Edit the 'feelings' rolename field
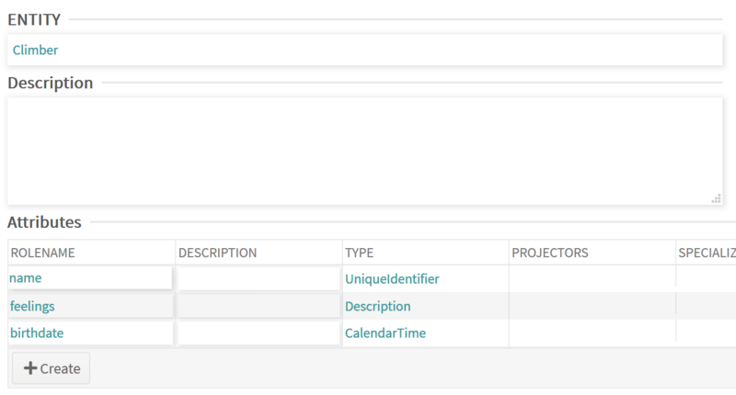The height and width of the screenshot is (395, 736). tap(90, 306)
